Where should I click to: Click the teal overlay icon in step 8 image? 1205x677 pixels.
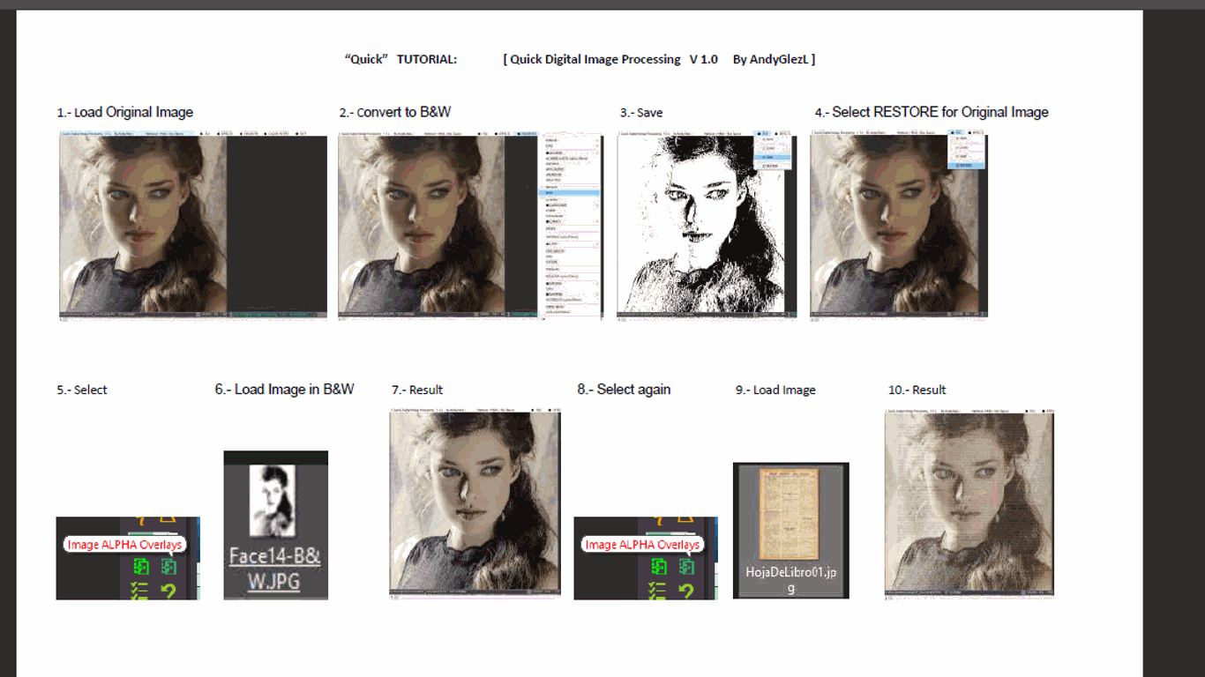686,567
